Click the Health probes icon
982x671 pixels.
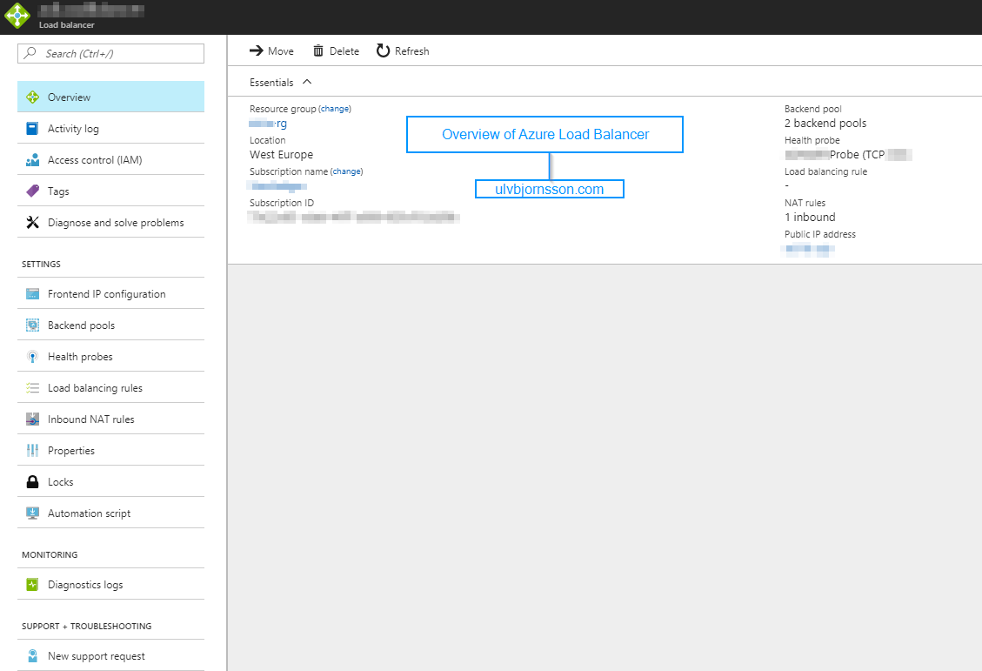[32, 357]
